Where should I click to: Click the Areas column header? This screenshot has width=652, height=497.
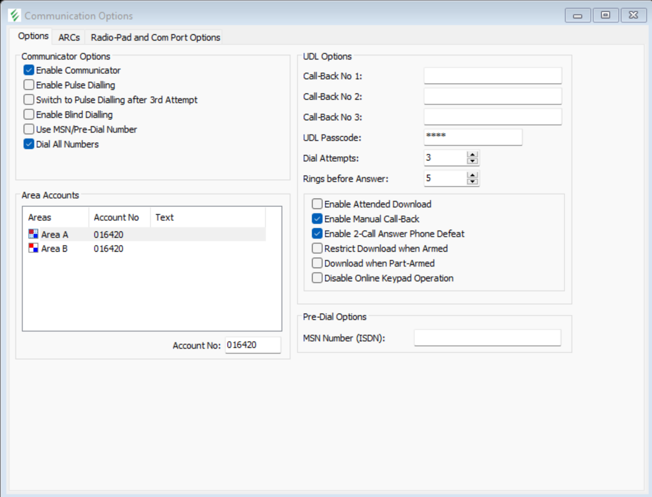[56, 217]
